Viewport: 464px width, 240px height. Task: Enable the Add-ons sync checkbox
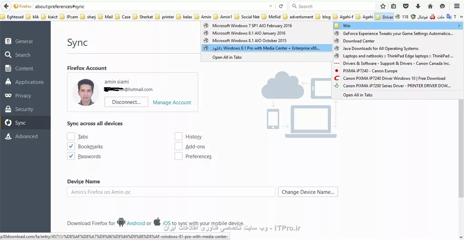[x=179, y=146]
